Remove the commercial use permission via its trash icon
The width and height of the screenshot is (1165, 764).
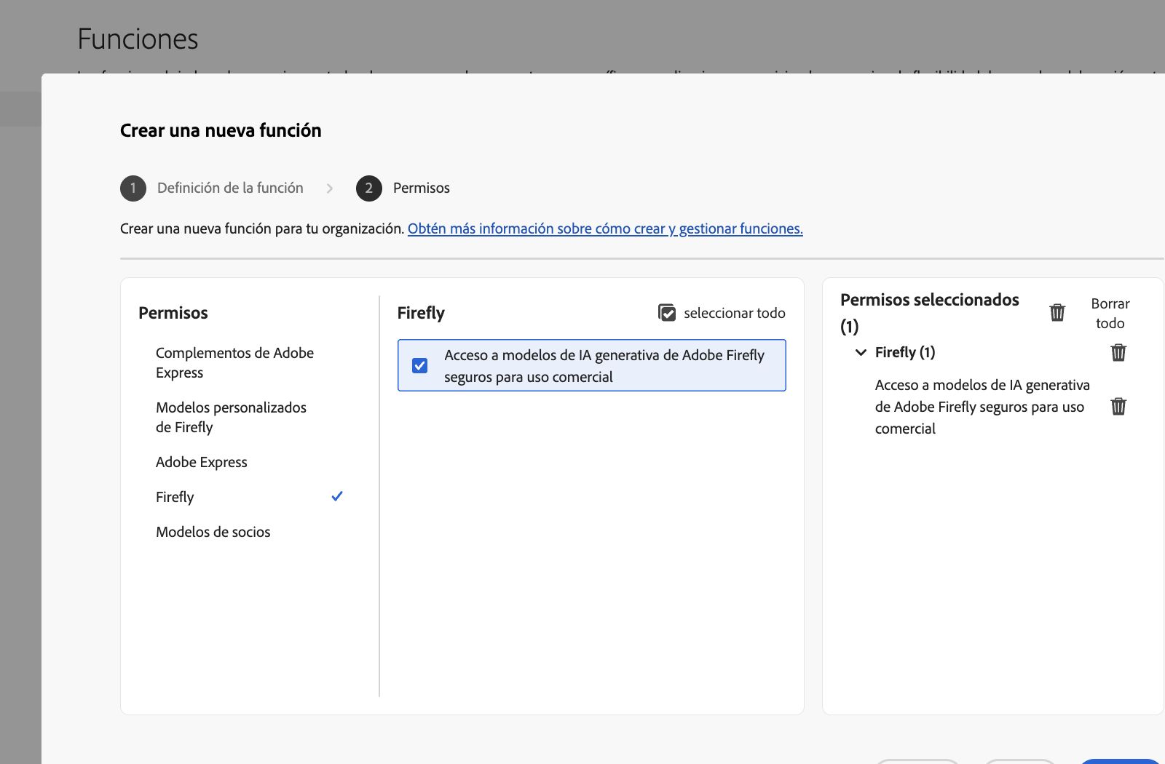(x=1118, y=407)
